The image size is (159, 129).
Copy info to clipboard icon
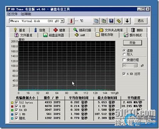[96, 21]
